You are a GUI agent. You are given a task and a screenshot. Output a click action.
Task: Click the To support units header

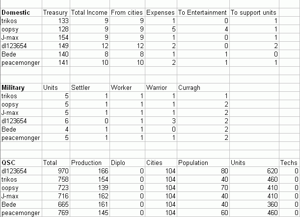(254, 12)
